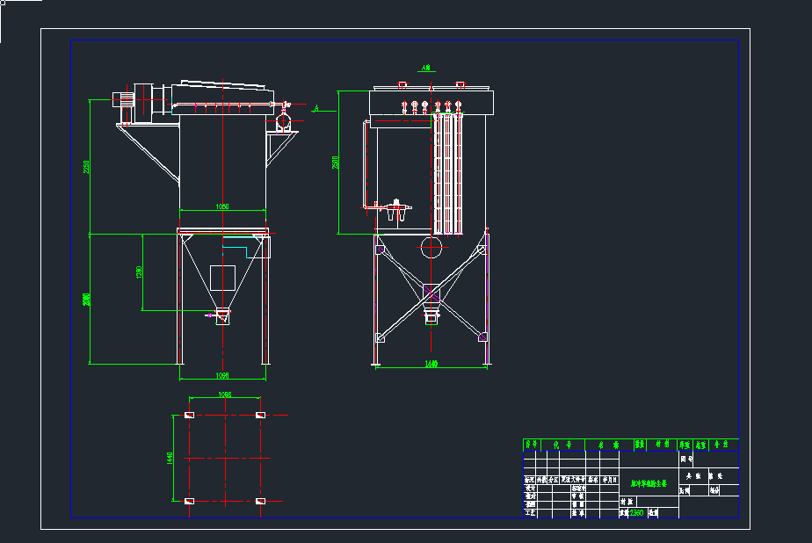Select the bottom-left anchor plate in plan view
The width and height of the screenshot is (812, 543).
[x=188, y=501]
